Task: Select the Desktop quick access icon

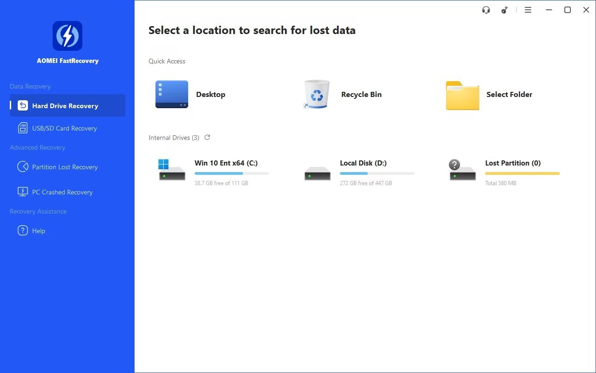Action: pyautogui.click(x=171, y=94)
